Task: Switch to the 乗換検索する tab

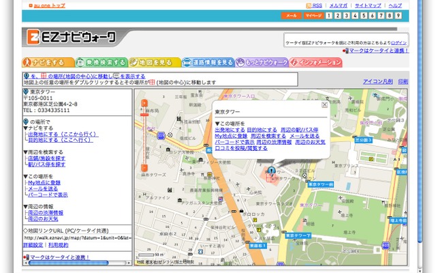Action: [x=102, y=62]
